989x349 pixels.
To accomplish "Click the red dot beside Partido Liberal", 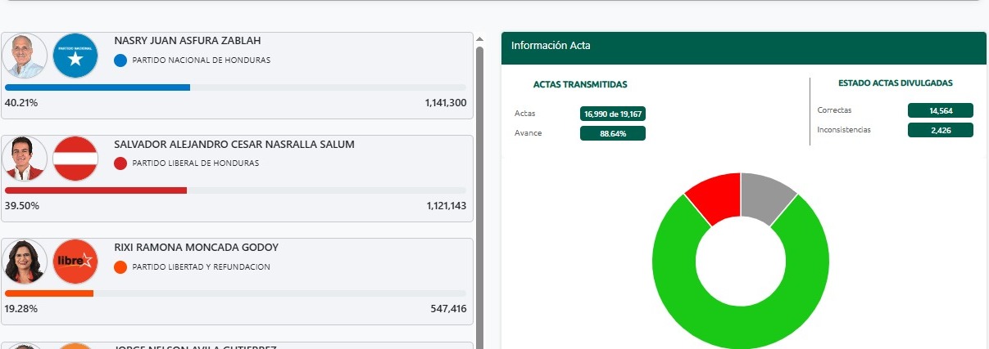I will [120, 163].
